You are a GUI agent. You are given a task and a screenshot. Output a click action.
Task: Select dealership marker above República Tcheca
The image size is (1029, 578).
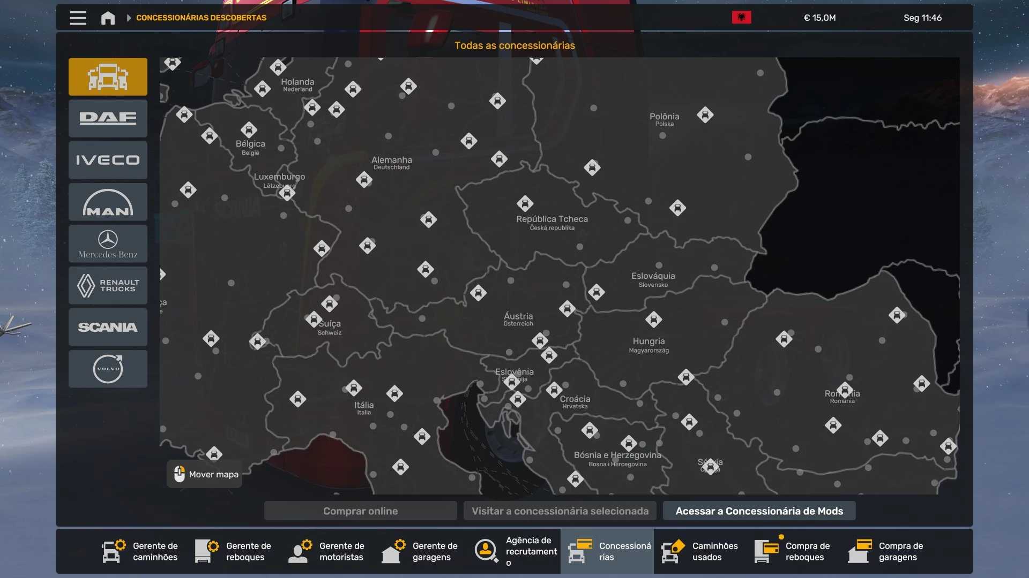[x=525, y=203]
